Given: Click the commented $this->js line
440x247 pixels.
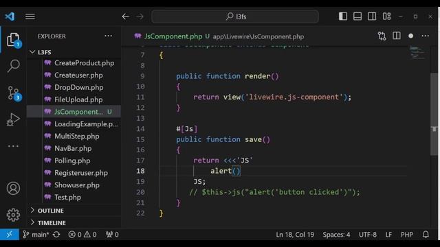Looking at the screenshot, I should pyautogui.click(x=274, y=192).
